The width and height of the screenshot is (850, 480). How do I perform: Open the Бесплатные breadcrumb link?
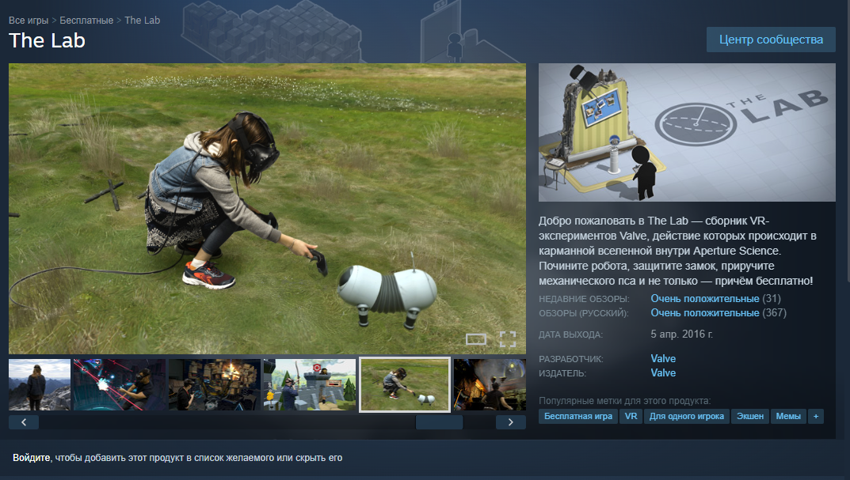pos(86,20)
